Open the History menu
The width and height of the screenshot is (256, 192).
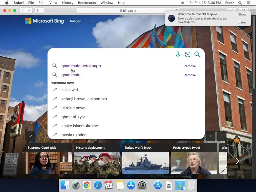(x=67, y=3)
